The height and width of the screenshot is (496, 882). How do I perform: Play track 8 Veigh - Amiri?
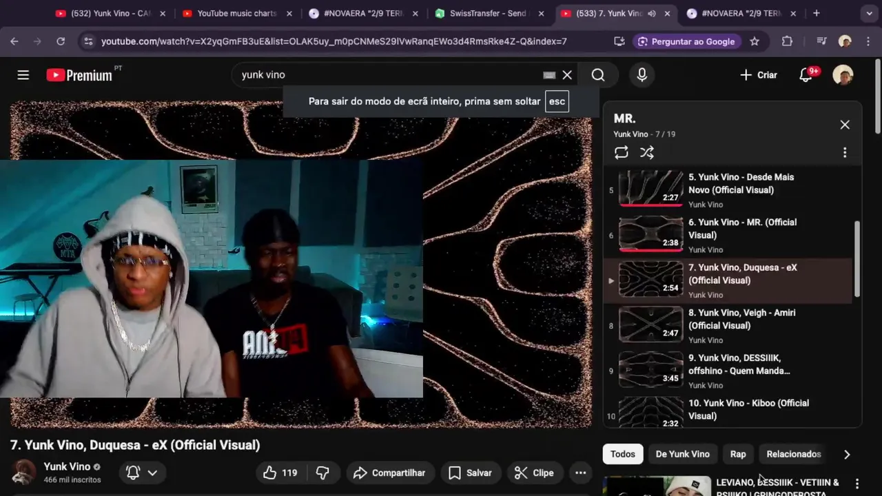point(729,325)
